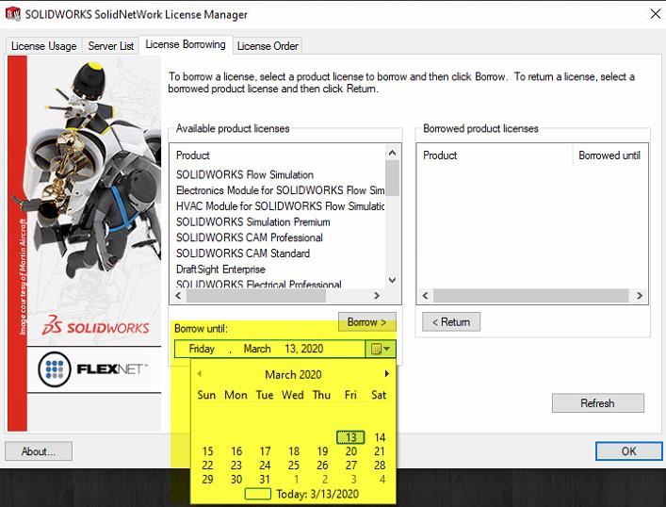Screen dimensions: 666x507
Task: Pick greyed April 3 in the calendar
Action: pos(353,480)
